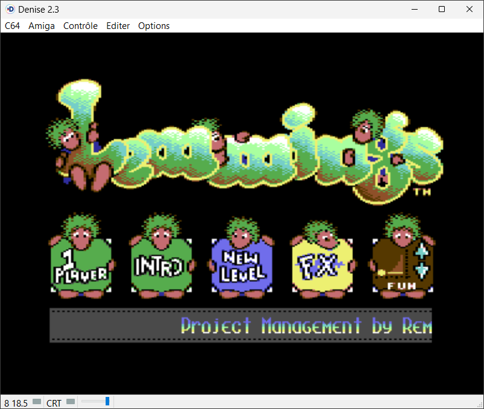This screenshot has height=409, width=484.
Task: Click the Fun difficulty lemming sign
Action: (402, 256)
